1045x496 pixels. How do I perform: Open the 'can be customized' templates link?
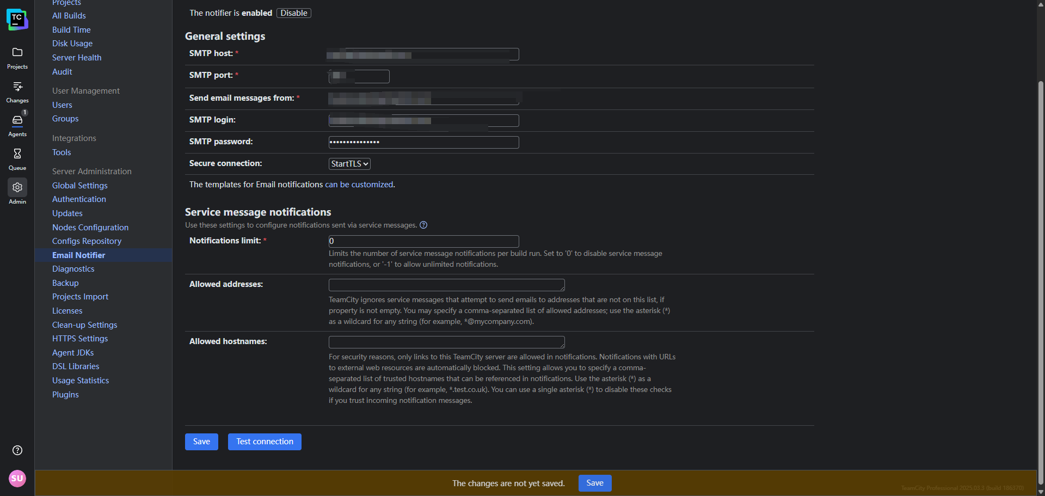pyautogui.click(x=359, y=185)
